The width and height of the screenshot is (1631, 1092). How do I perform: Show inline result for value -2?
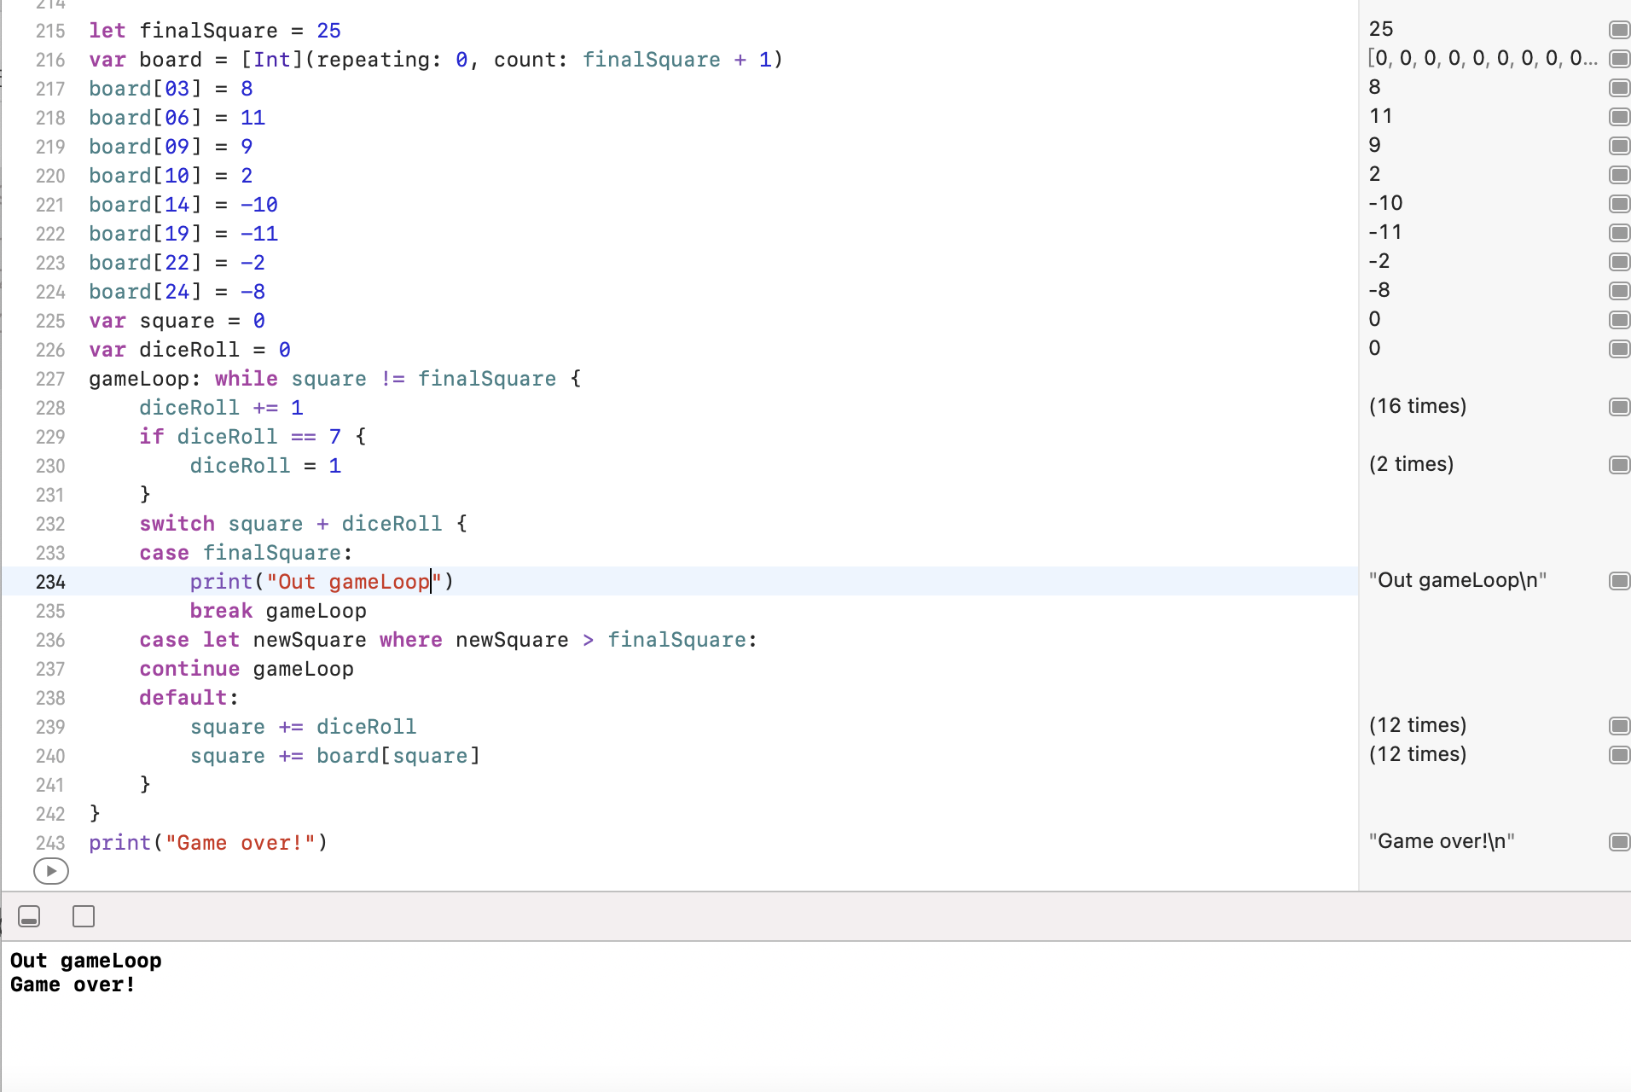point(1619,262)
